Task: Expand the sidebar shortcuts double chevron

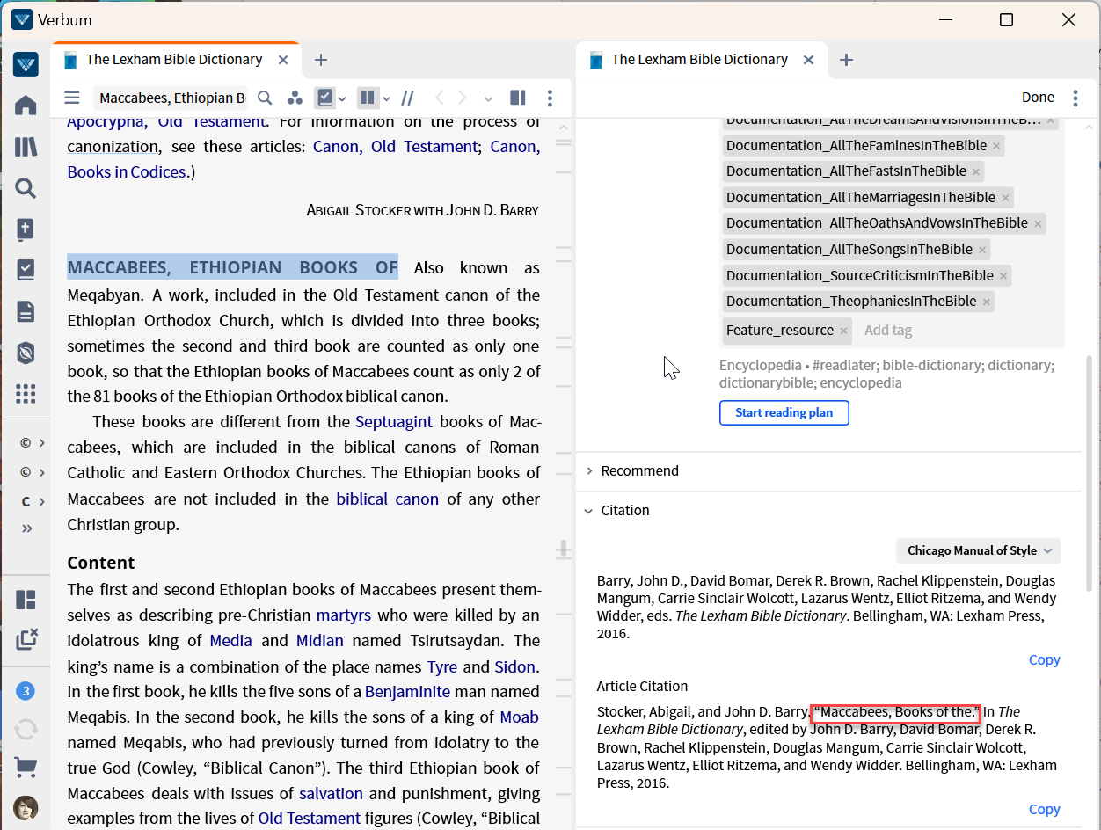Action: pyautogui.click(x=26, y=528)
